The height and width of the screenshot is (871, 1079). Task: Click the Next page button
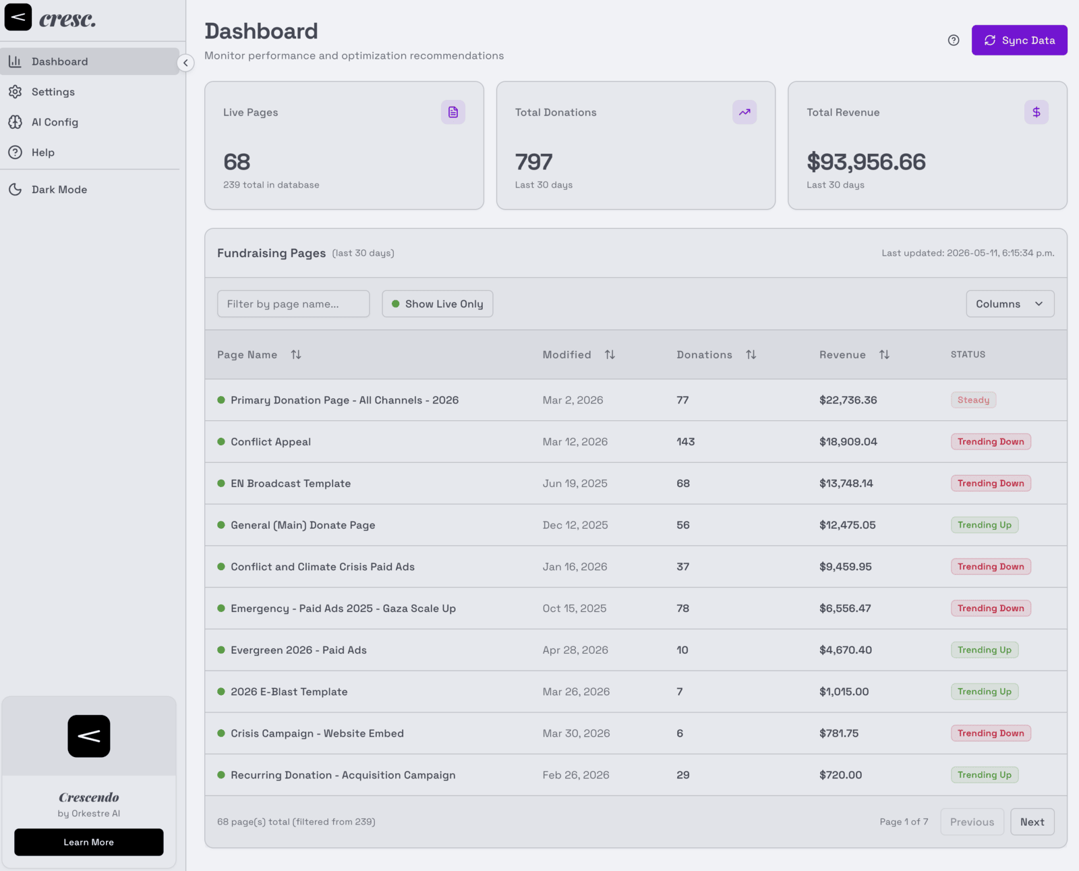pos(1032,822)
